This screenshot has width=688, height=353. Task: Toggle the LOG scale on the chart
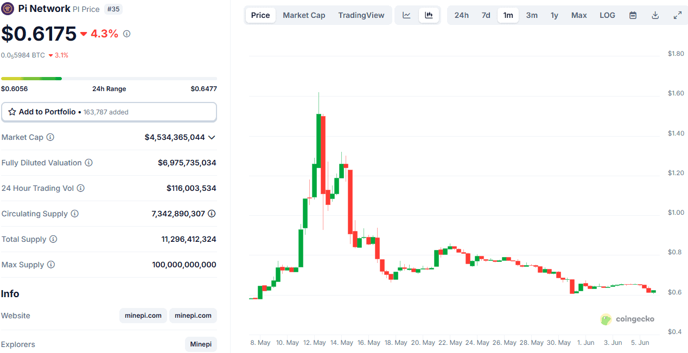pos(607,15)
